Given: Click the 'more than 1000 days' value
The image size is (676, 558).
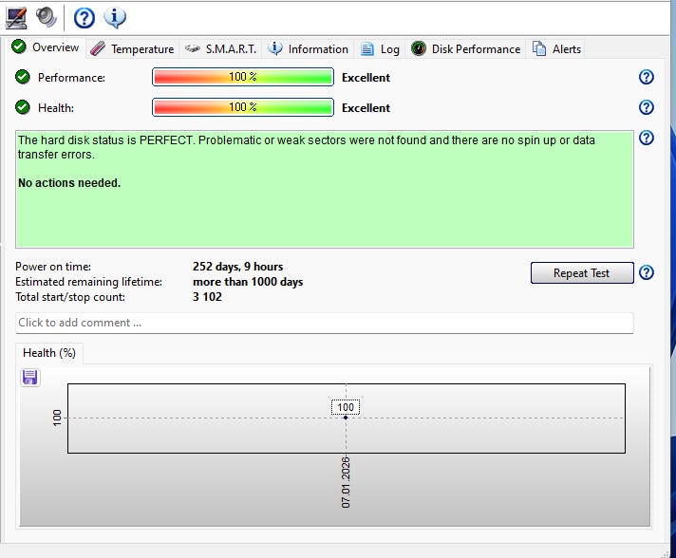Looking at the screenshot, I should click(x=248, y=282).
